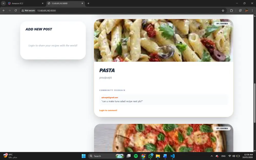Open the Chrome profile avatar
The height and width of the screenshot is (160, 256).
246,10
